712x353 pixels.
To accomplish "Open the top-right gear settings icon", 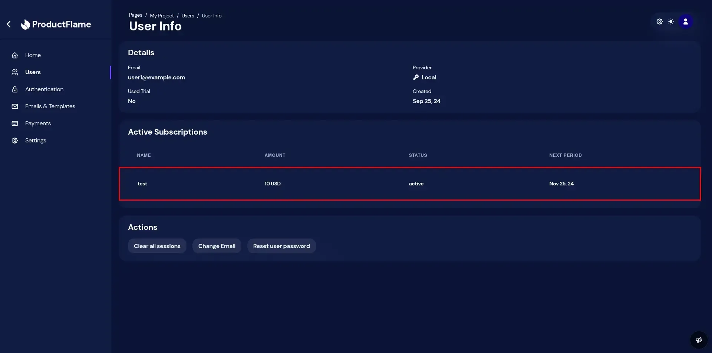I will (x=659, y=22).
